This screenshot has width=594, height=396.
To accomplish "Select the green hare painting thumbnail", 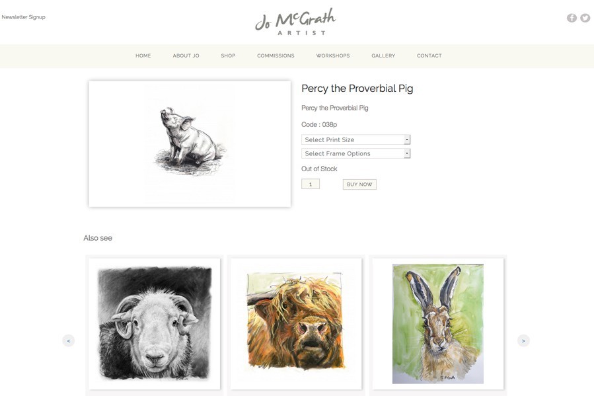I will pyautogui.click(x=438, y=324).
